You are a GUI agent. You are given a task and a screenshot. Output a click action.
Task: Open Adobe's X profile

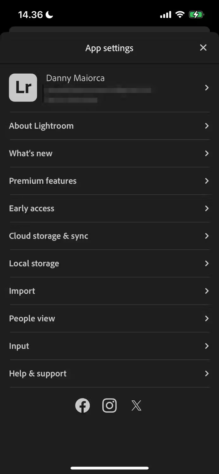point(136,405)
